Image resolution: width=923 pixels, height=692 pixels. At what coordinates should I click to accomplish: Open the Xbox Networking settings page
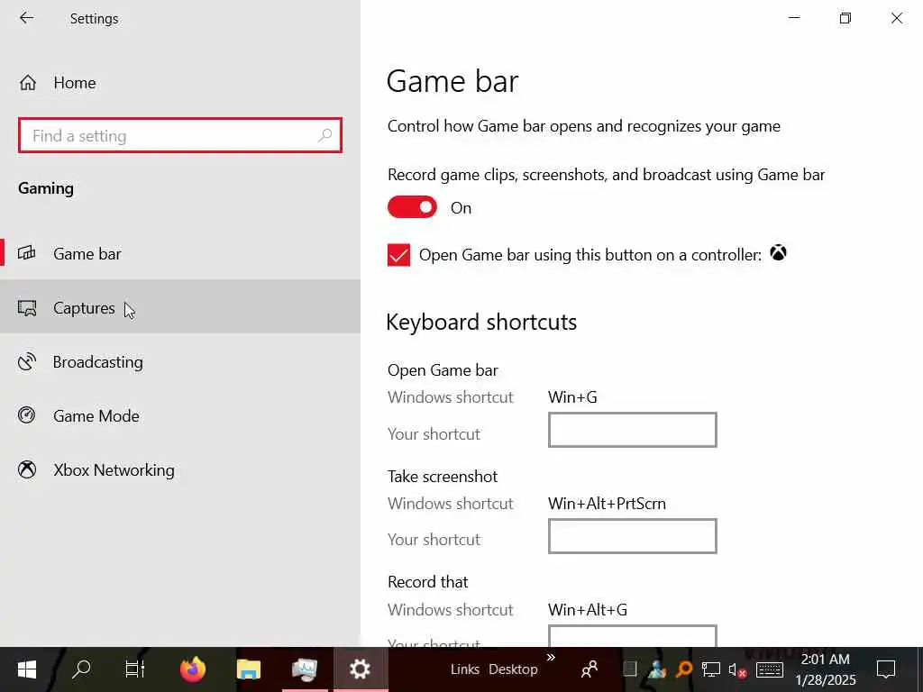click(180, 470)
